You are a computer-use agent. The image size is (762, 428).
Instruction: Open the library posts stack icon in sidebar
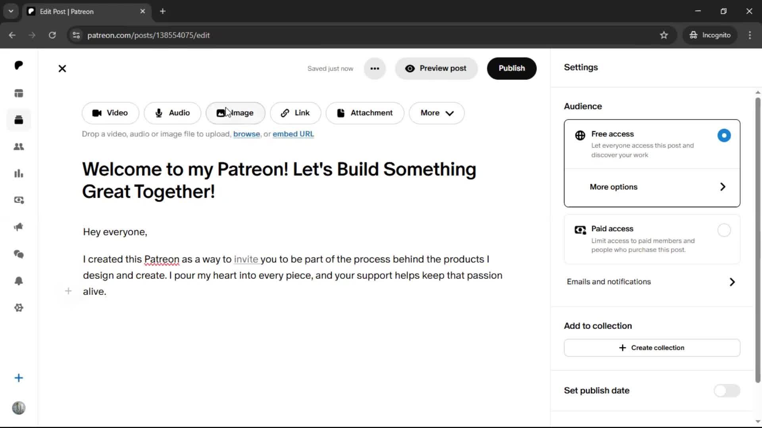(x=19, y=120)
